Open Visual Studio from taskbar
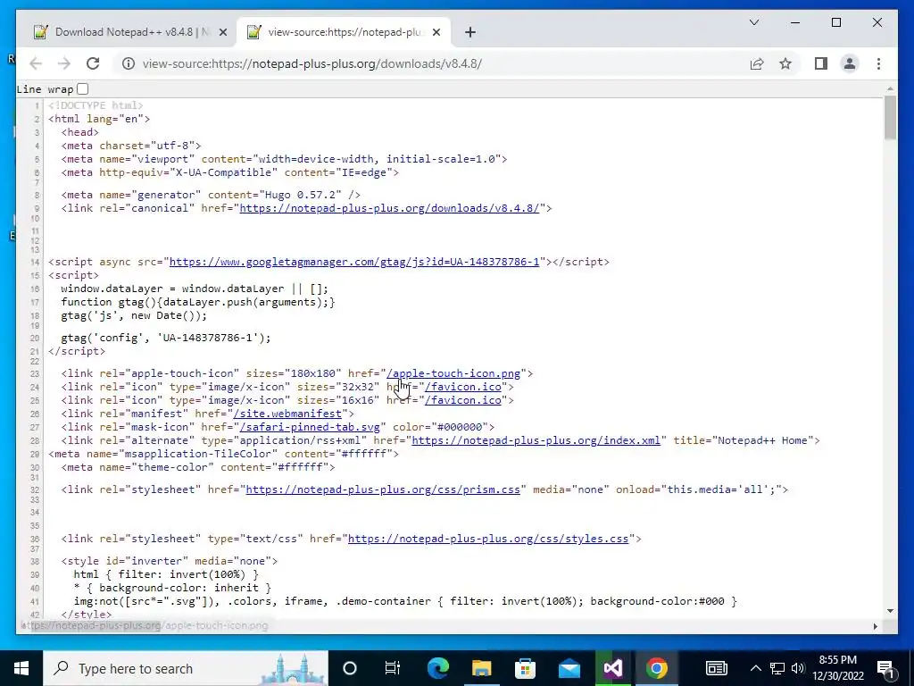The width and height of the screenshot is (914, 686). (612, 668)
